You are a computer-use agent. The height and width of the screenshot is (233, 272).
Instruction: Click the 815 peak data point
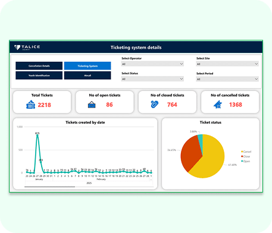click(x=37, y=136)
